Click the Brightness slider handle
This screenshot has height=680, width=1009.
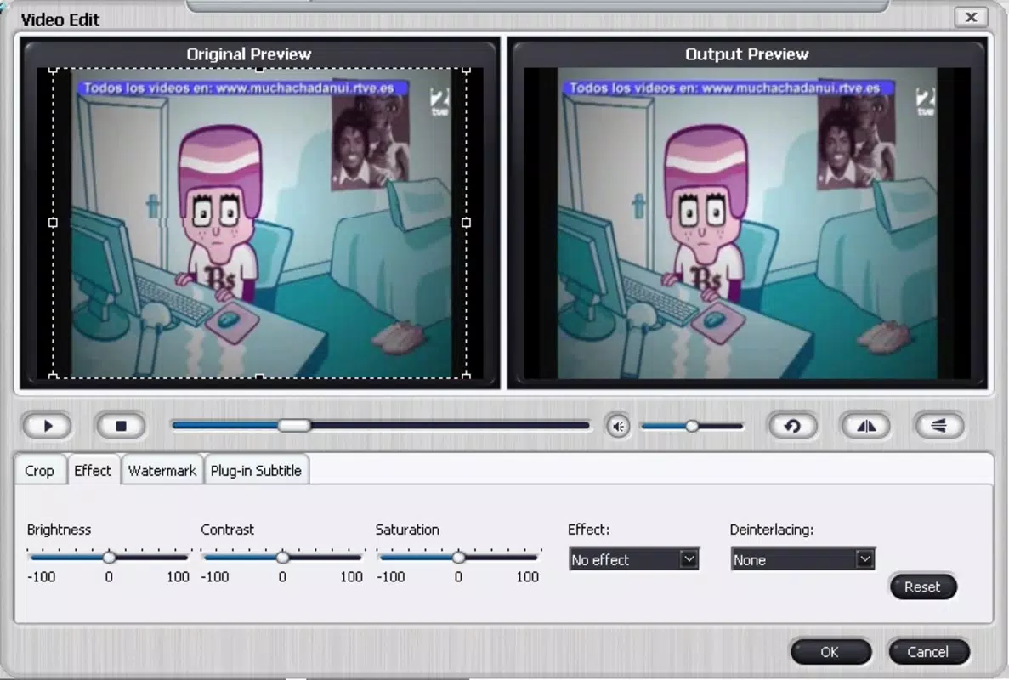pos(109,557)
